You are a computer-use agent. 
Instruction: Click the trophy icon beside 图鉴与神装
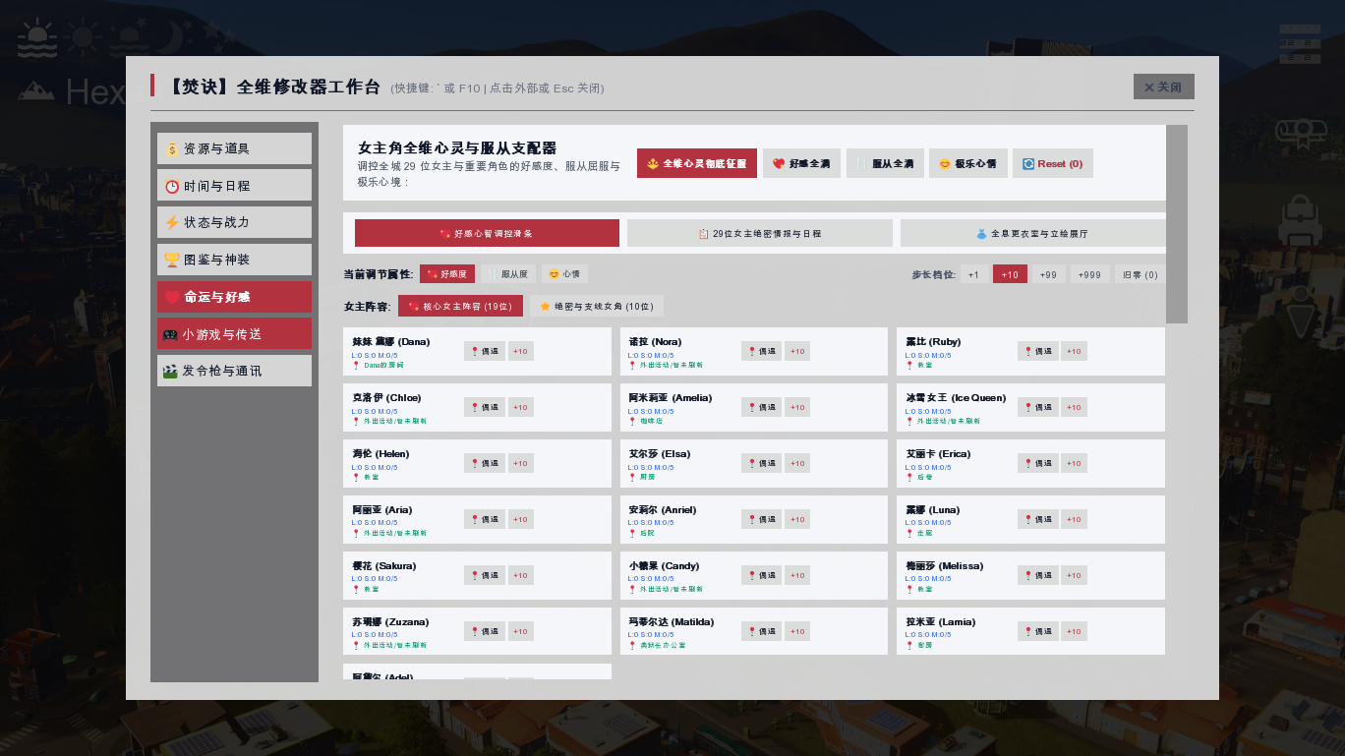[172, 261]
